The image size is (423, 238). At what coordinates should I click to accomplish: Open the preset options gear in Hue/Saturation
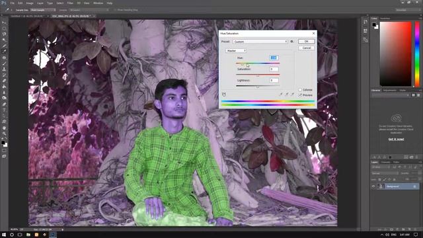(292, 42)
